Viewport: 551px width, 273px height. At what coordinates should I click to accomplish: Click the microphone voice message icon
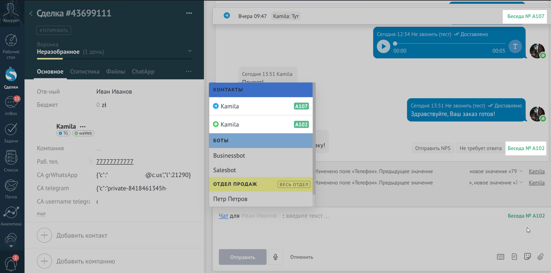275,257
